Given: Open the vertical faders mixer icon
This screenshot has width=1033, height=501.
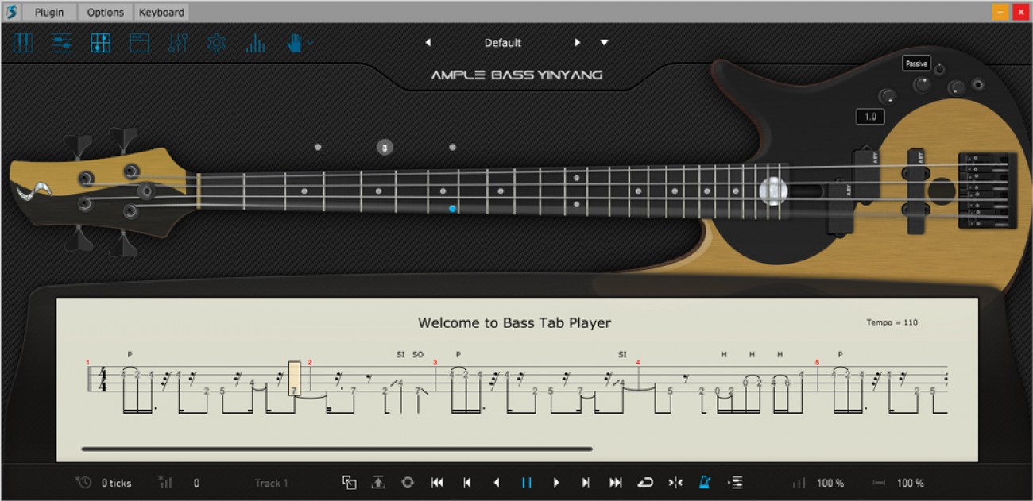Looking at the screenshot, I should coord(178,43).
